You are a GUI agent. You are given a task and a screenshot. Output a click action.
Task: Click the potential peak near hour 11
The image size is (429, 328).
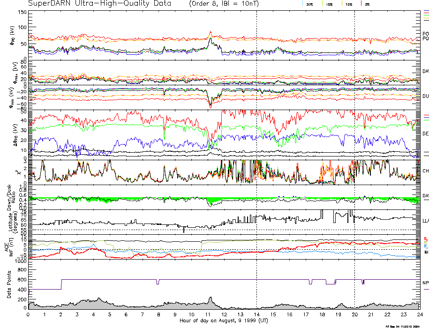[x=211, y=33]
